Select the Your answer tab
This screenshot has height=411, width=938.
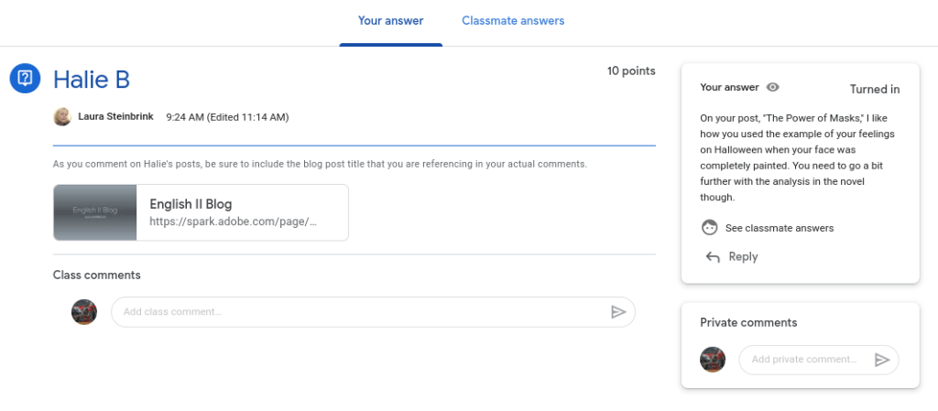pos(390,20)
